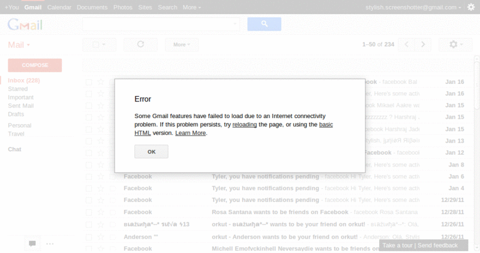This screenshot has height=253, width=480.
Task: Star the 12/29/11 Facebook message
Action: tap(101, 200)
